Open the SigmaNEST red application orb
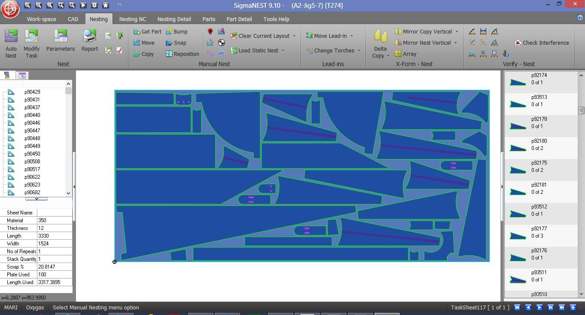Image resolution: width=585 pixels, height=315 pixels. pyautogui.click(x=10, y=9)
